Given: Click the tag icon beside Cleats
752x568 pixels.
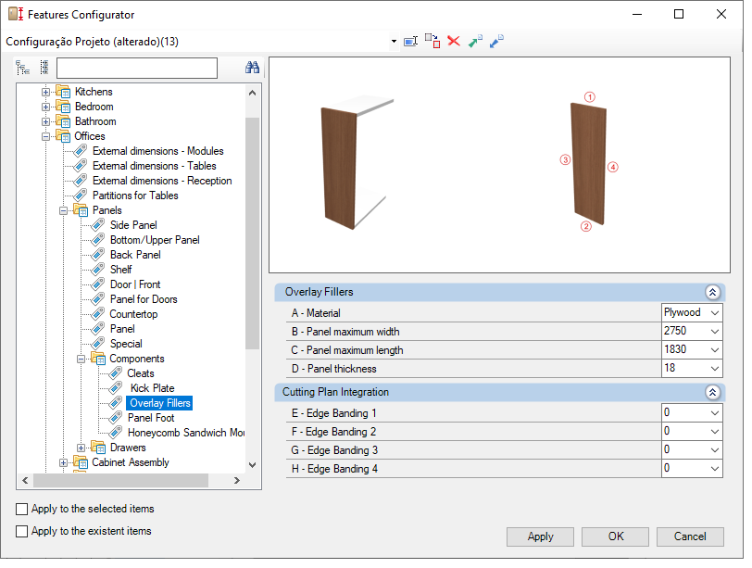Looking at the screenshot, I should point(116,373).
